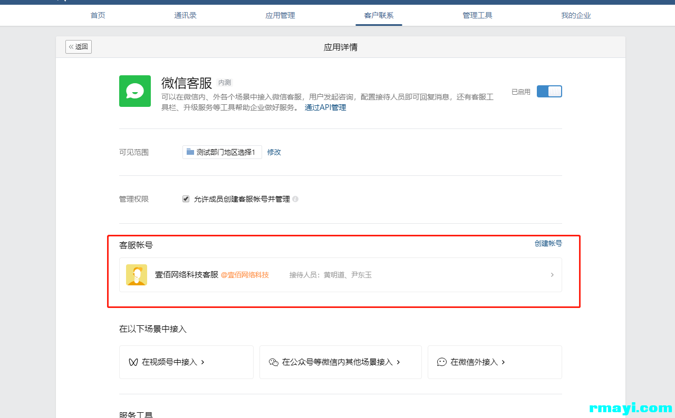Open the 我的企业 tab

click(576, 15)
